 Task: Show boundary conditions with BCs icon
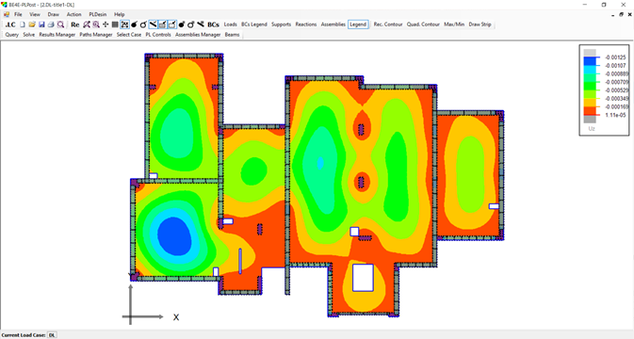(213, 24)
